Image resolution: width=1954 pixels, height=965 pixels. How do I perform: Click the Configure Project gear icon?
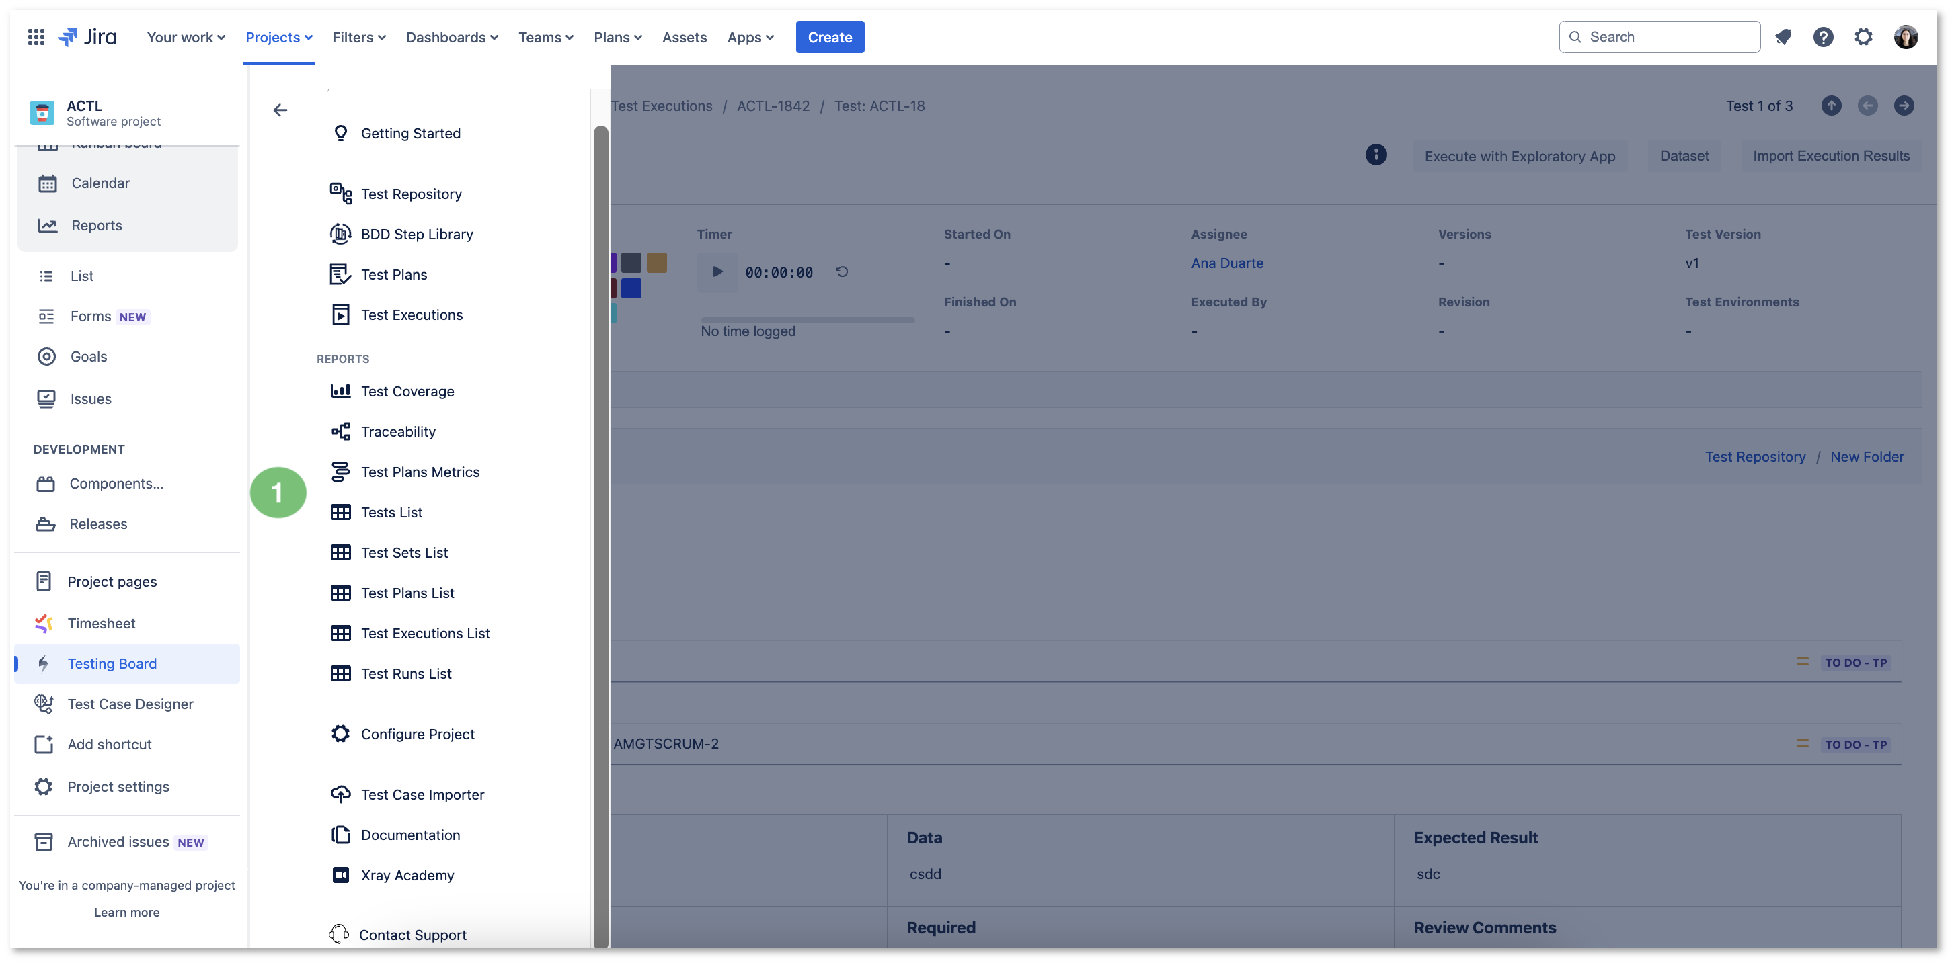tap(341, 734)
